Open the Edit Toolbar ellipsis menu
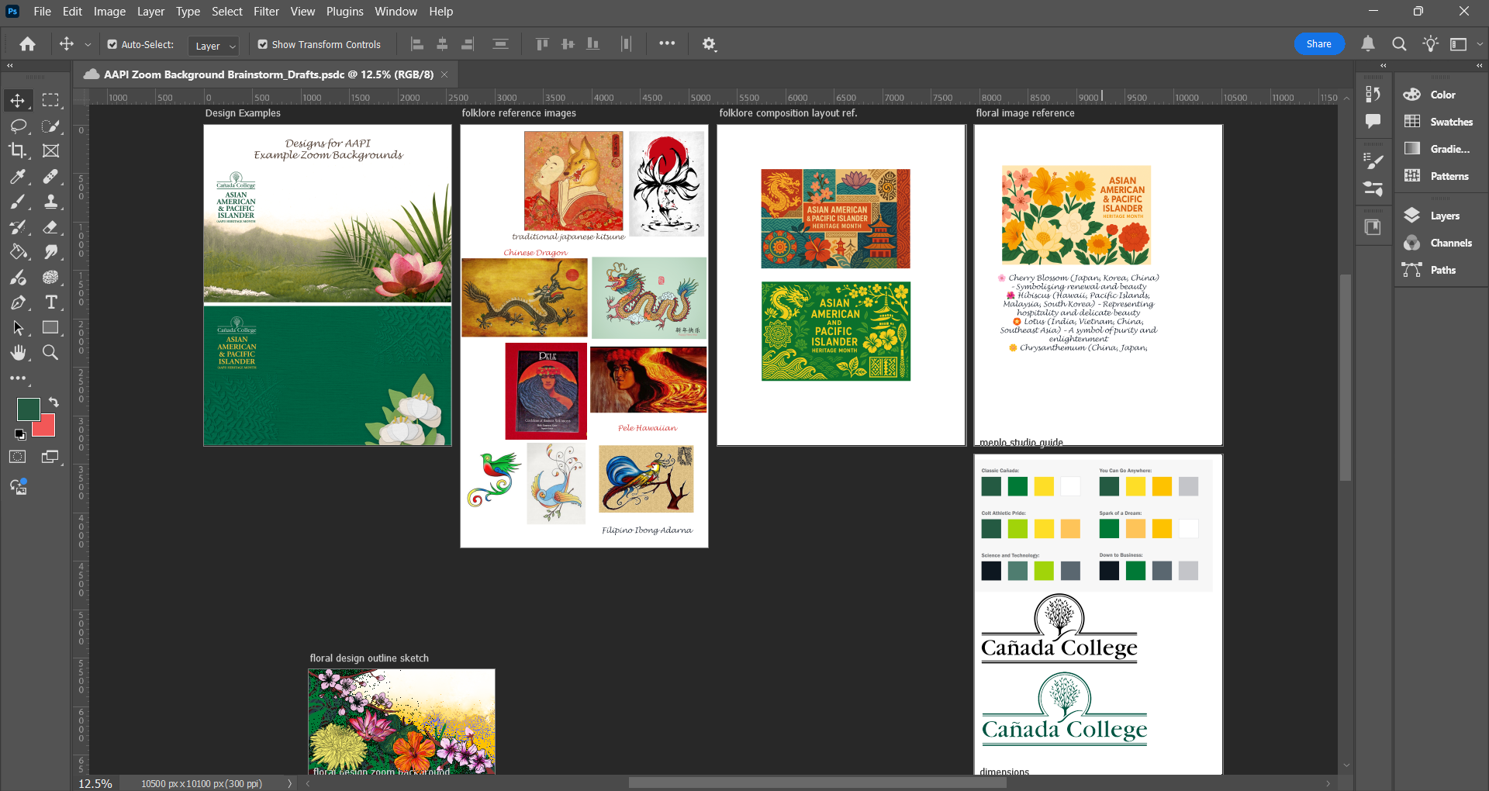The width and height of the screenshot is (1489, 791). [x=17, y=378]
